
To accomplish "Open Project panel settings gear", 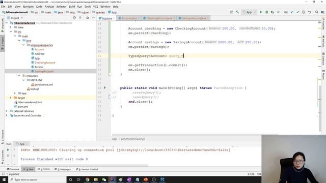I will pyautogui.click(x=88, y=18).
